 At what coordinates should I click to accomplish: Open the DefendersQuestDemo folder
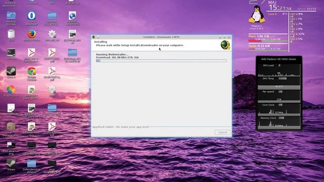click(x=31, y=163)
